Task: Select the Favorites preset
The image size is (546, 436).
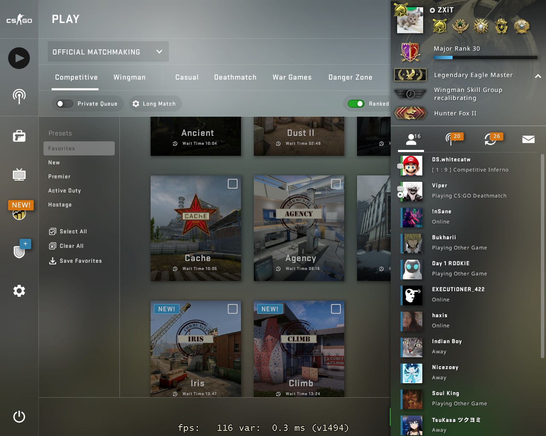Action: [79, 148]
